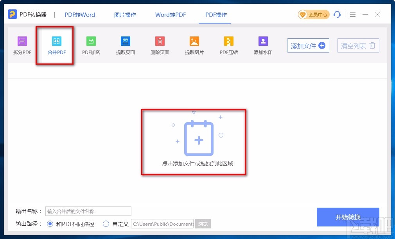Open the 删除页面 tool
The width and height of the screenshot is (395, 239).
160,45
